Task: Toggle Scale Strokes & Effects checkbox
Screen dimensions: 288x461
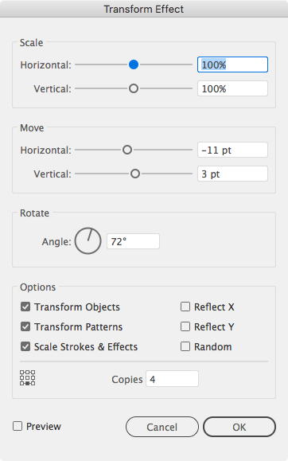Action: pos(25,346)
